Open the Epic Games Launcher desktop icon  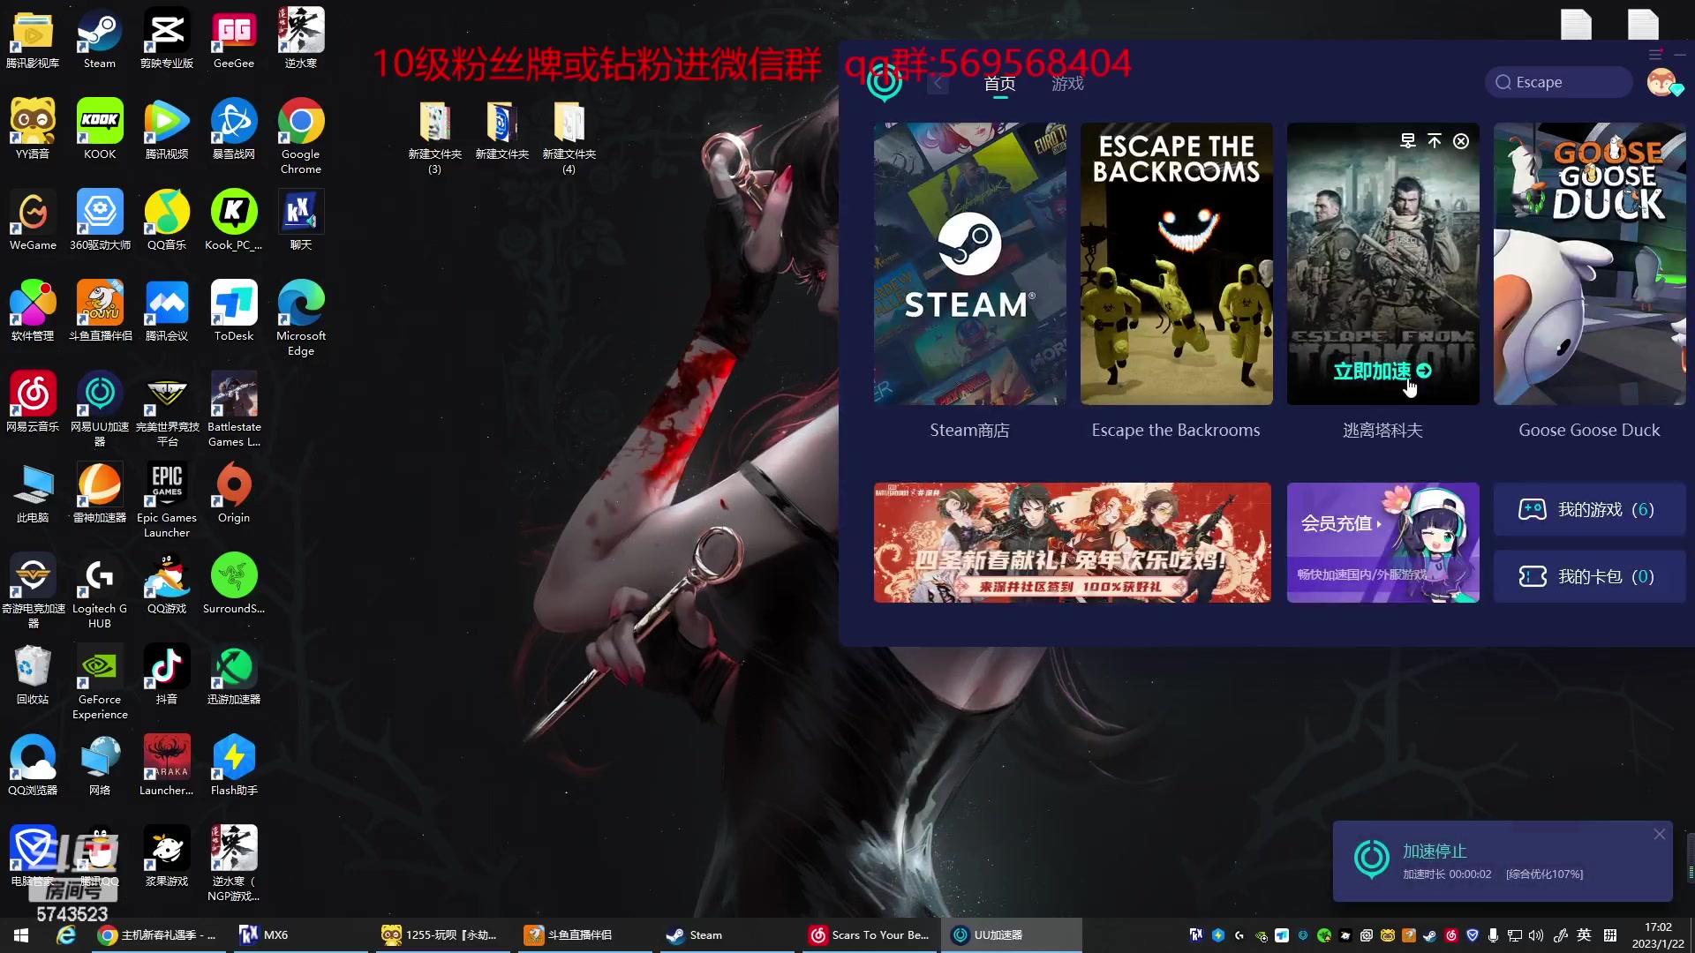pyautogui.click(x=167, y=499)
